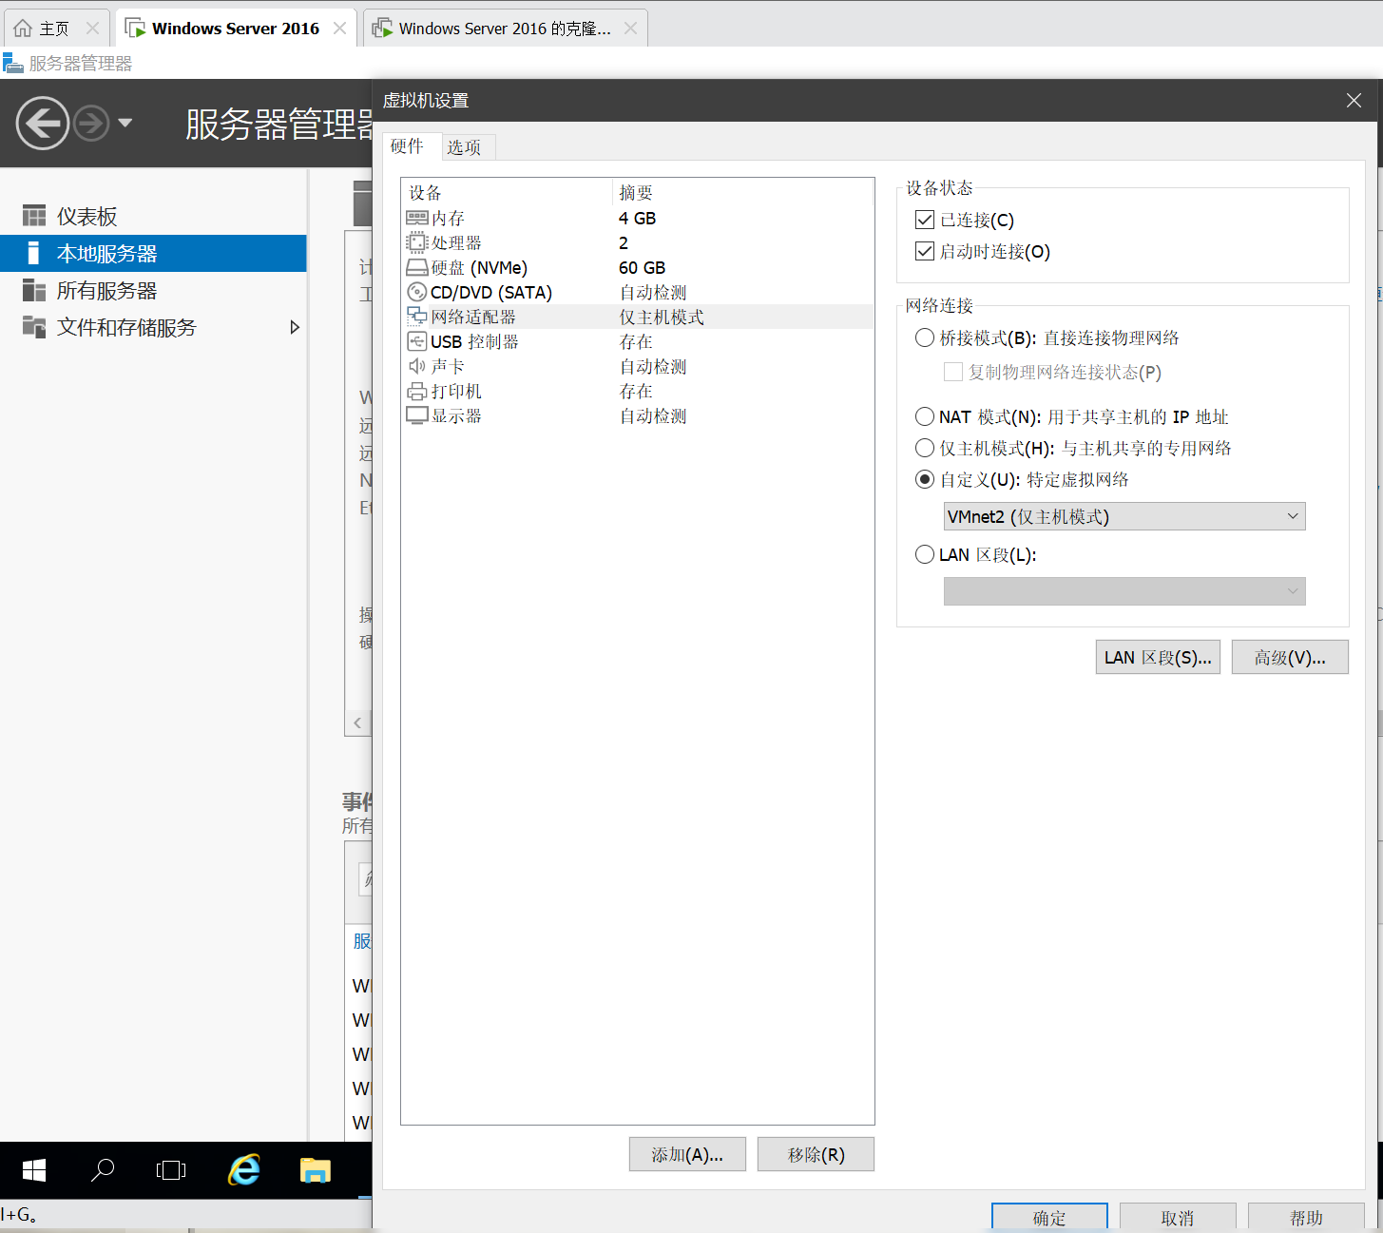
Task: Select the USB controller icon
Action: tap(416, 341)
